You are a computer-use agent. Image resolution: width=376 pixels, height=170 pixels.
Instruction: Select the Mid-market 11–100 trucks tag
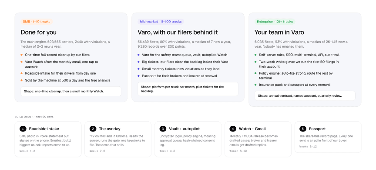[x=161, y=22]
